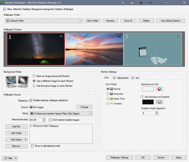Choose Normal color mode radio button
This screenshot has width=189, height=162.
point(108,89)
